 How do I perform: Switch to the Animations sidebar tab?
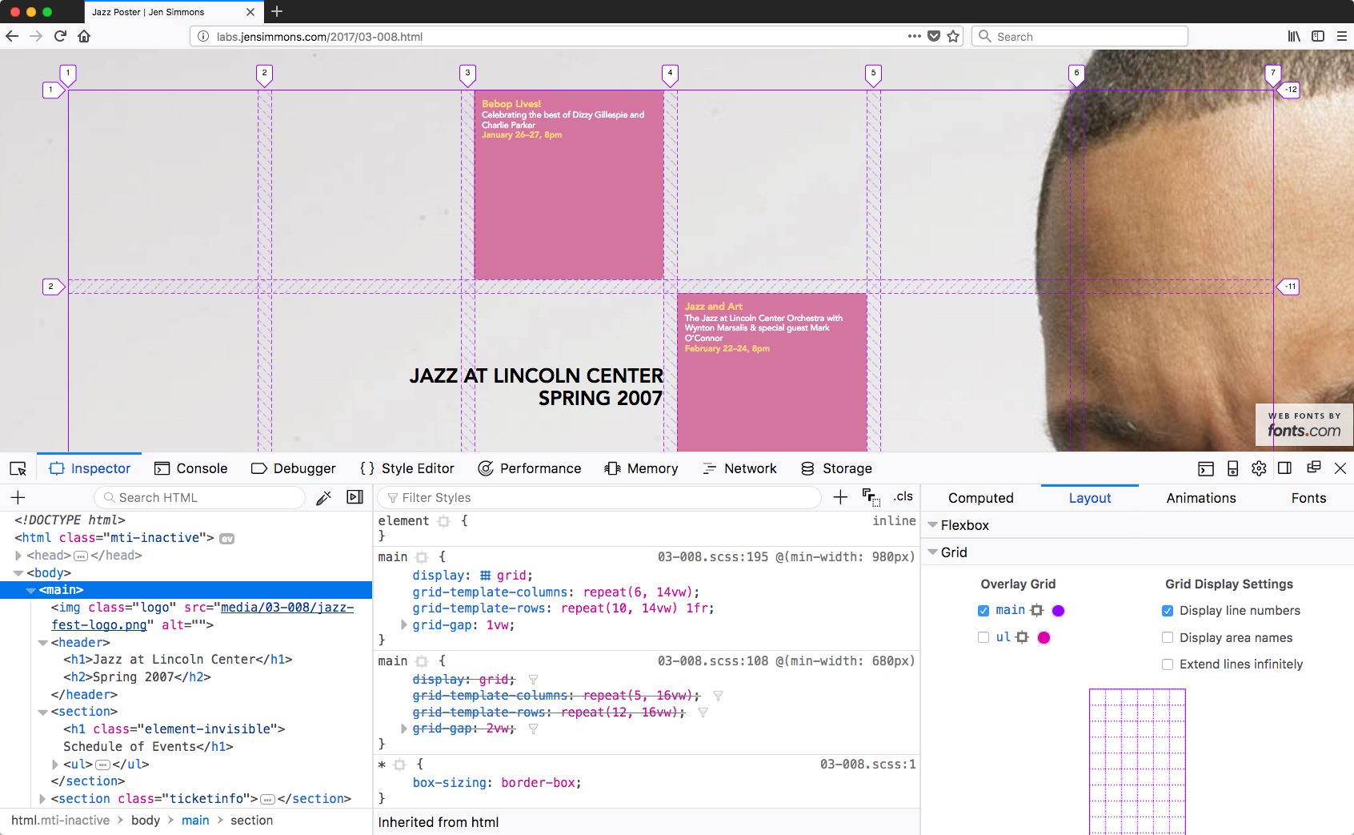pos(1201,498)
